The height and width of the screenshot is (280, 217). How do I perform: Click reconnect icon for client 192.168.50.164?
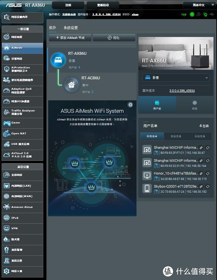(x=208, y=161)
